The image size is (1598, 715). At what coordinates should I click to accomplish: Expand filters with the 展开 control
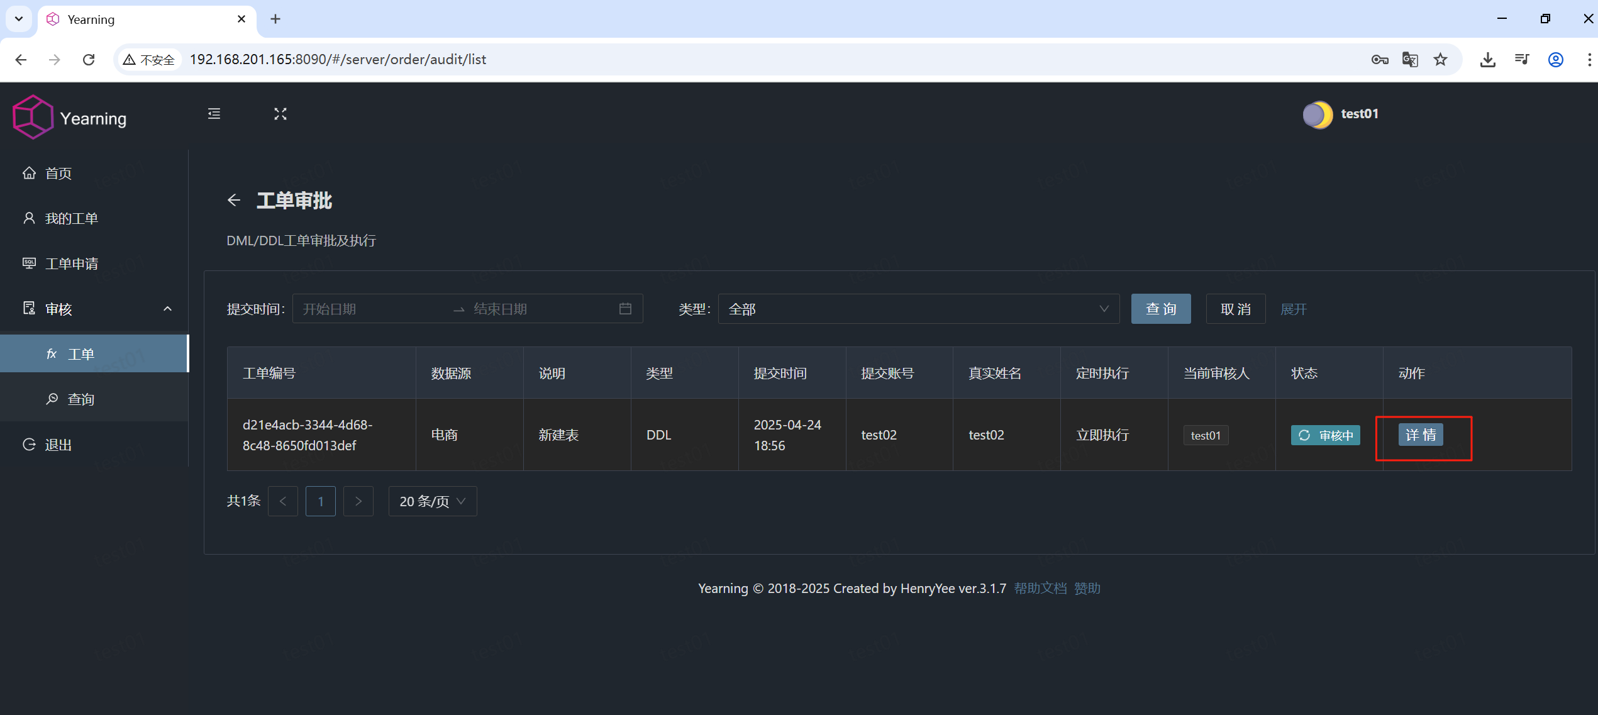click(x=1293, y=309)
